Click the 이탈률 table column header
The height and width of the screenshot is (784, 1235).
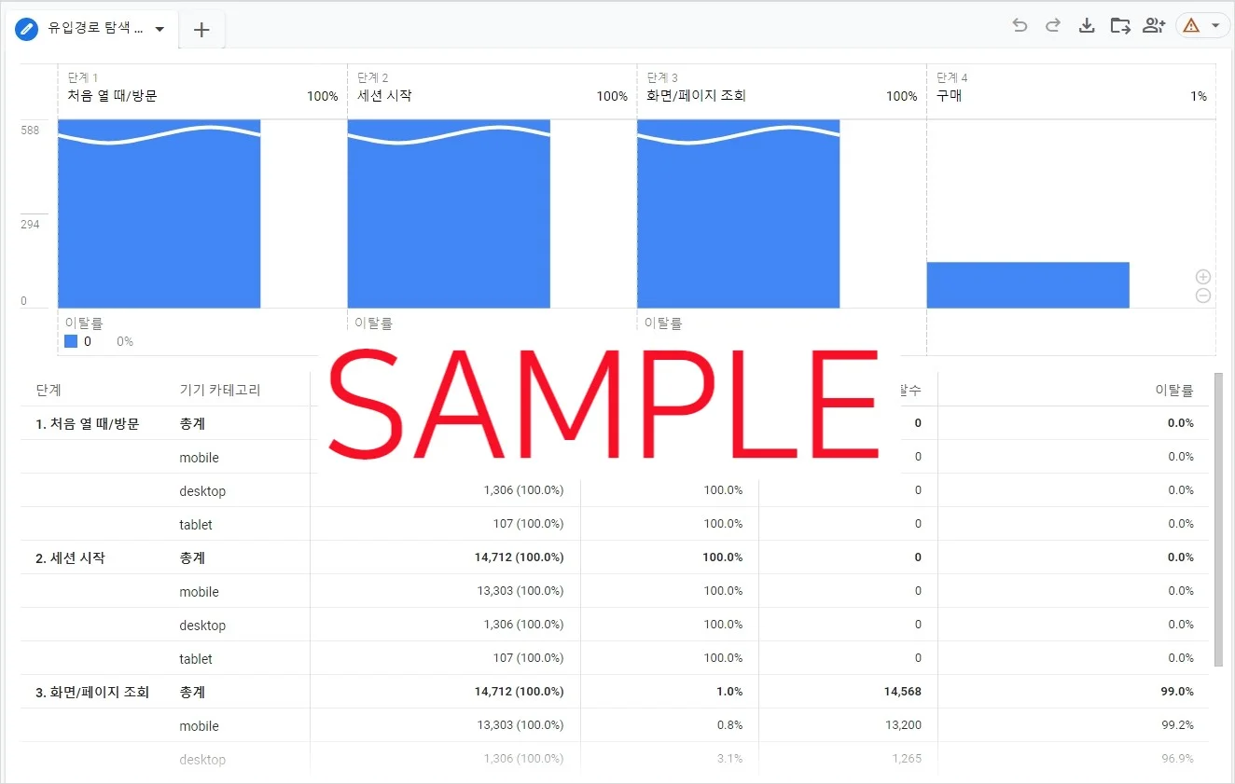(x=1174, y=391)
